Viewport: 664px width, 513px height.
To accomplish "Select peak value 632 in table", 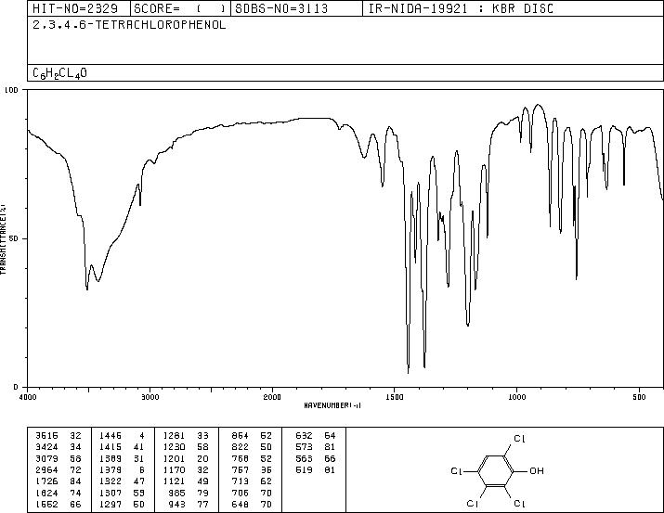I will click(304, 436).
